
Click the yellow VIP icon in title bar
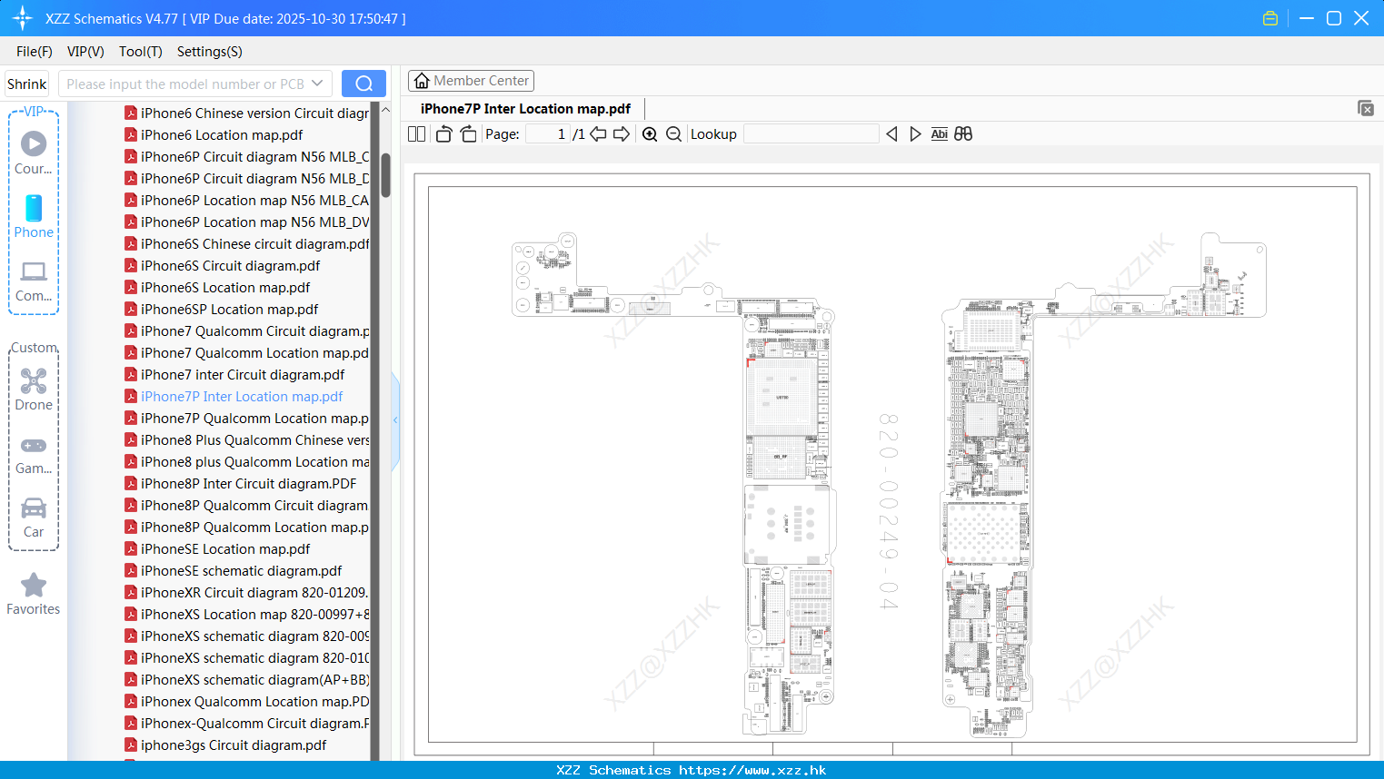tap(1270, 18)
